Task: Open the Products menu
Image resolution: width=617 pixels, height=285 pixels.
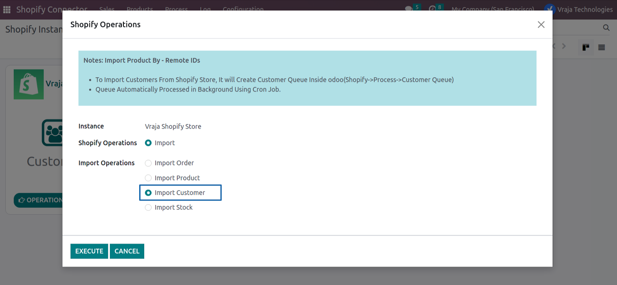Action: (x=140, y=9)
